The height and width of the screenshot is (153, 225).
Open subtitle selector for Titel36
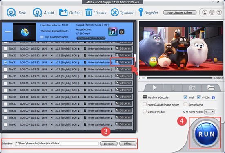coord(111,97)
